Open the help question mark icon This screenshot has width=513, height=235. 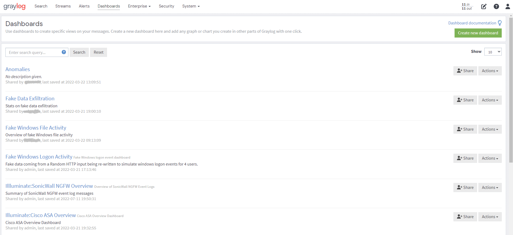[x=496, y=6]
